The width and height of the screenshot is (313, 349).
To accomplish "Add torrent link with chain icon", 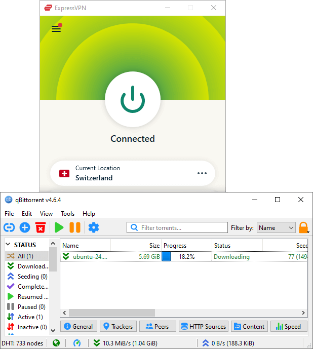I will (9, 227).
